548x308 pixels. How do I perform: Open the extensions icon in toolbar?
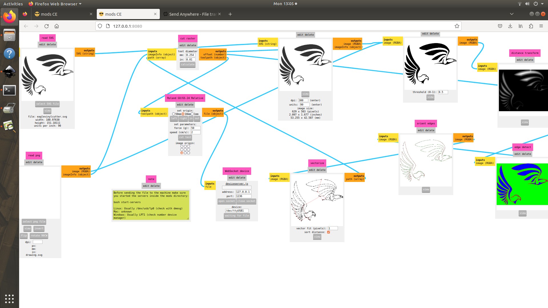tap(531, 26)
